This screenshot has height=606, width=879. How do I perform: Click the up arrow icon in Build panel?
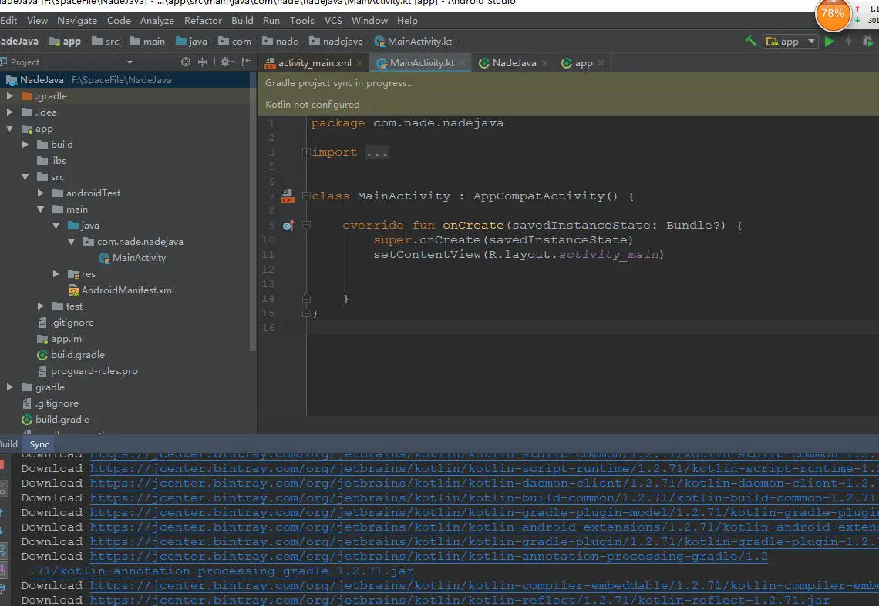tap(2, 512)
